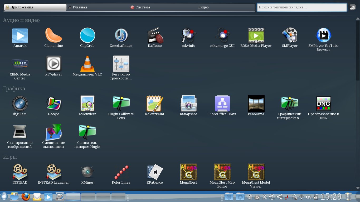Open the Система tab
The width and height of the screenshot is (360, 202).
tap(143, 7)
